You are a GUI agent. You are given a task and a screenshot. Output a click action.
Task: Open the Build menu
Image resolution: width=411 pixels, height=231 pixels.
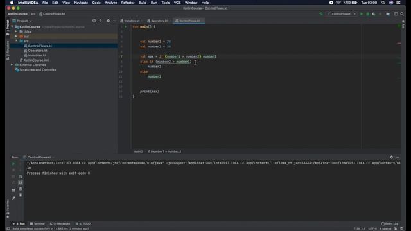click(x=143, y=3)
